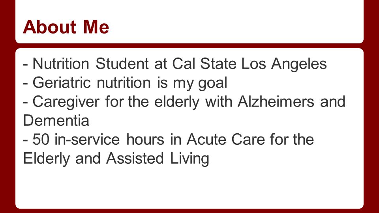
Task: Click the word Caregiver
Action: pos(66,102)
